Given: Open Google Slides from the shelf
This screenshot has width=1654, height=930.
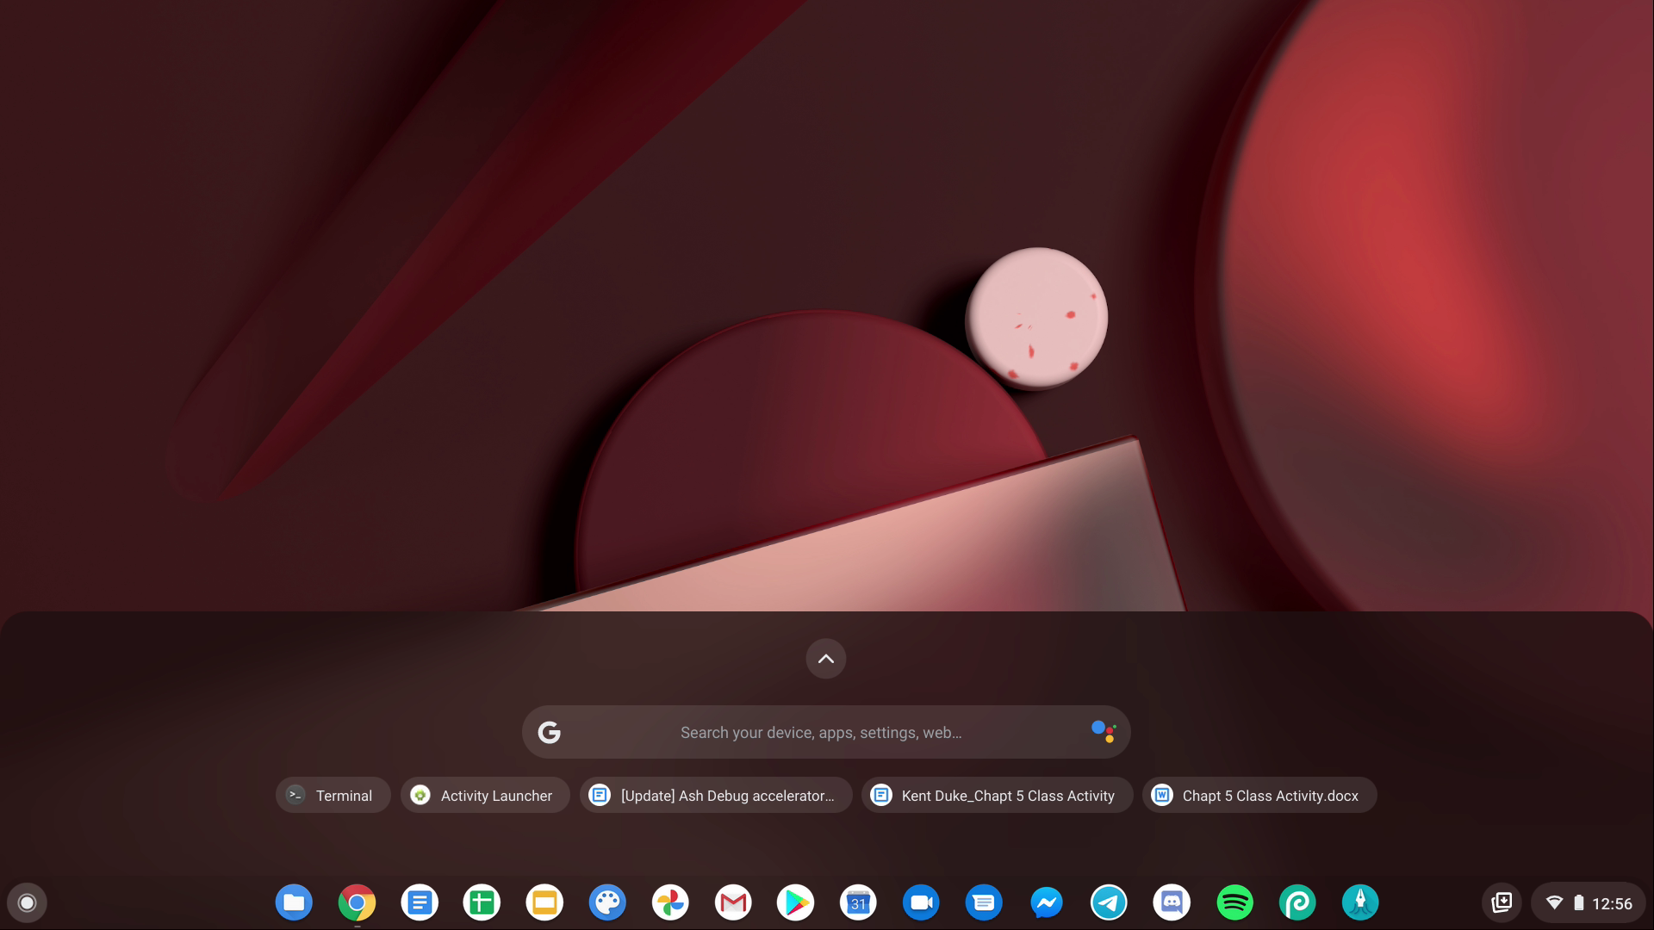Looking at the screenshot, I should pos(544,902).
